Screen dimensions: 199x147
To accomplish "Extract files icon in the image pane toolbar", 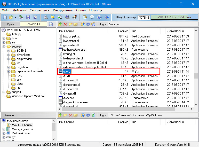I will pos(83,24).
